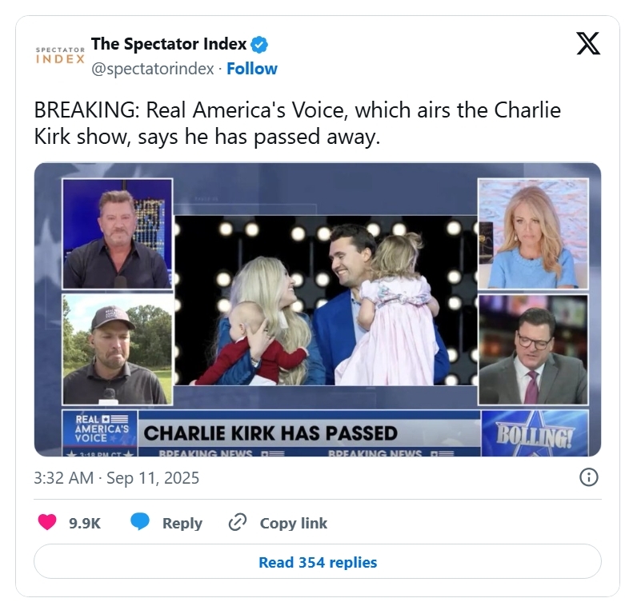625x610 pixels.
Task: Follow The Spectator Index account
Action: (x=252, y=69)
